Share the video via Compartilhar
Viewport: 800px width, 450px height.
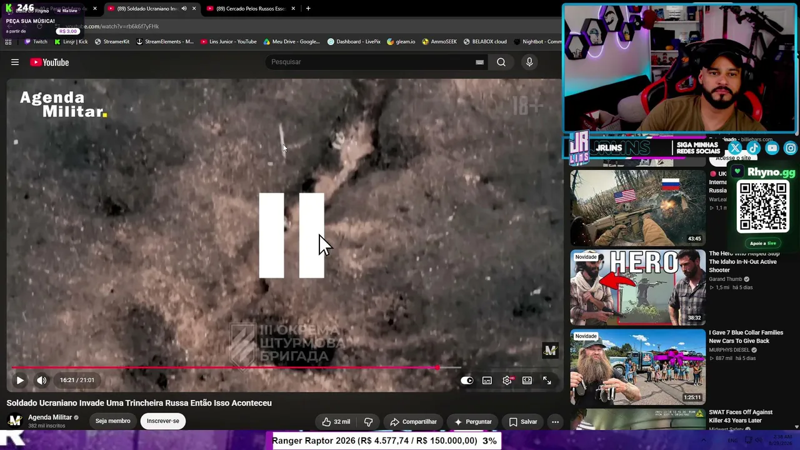coord(413,422)
